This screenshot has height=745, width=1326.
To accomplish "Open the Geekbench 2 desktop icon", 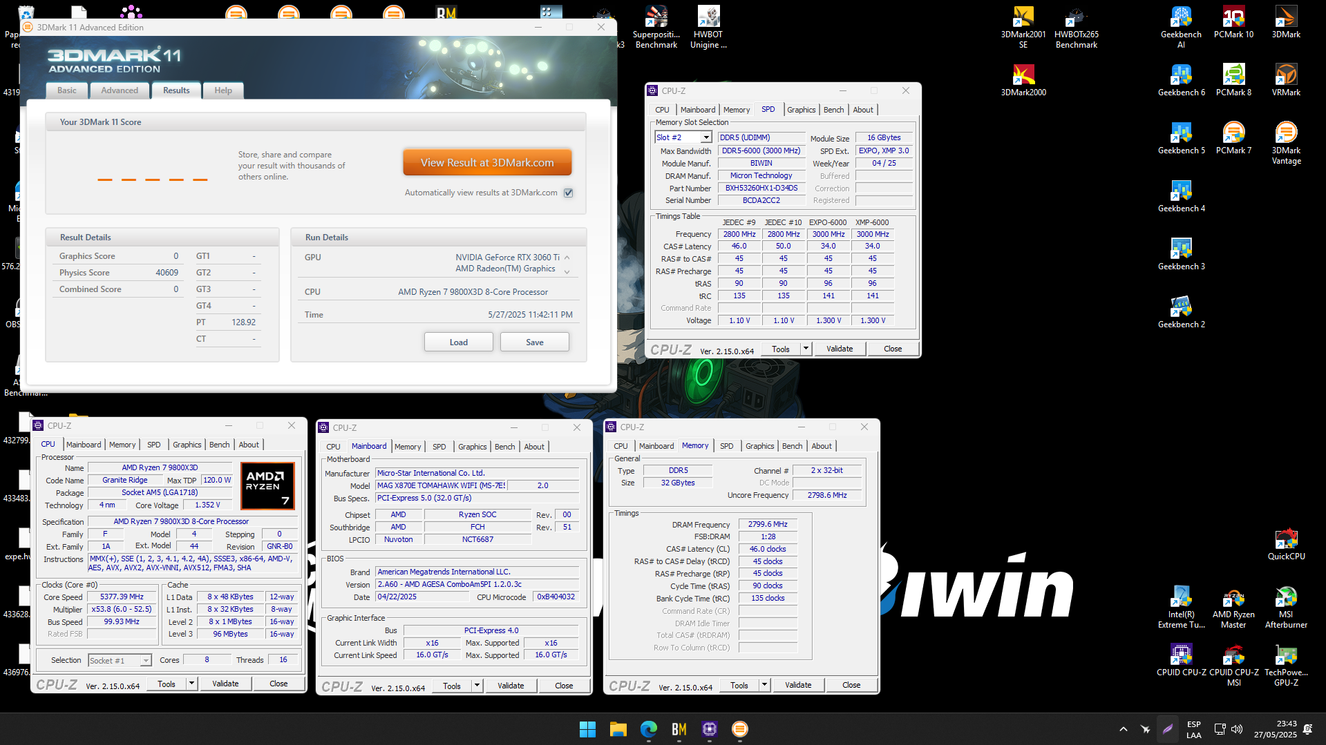I will pos(1181,312).
